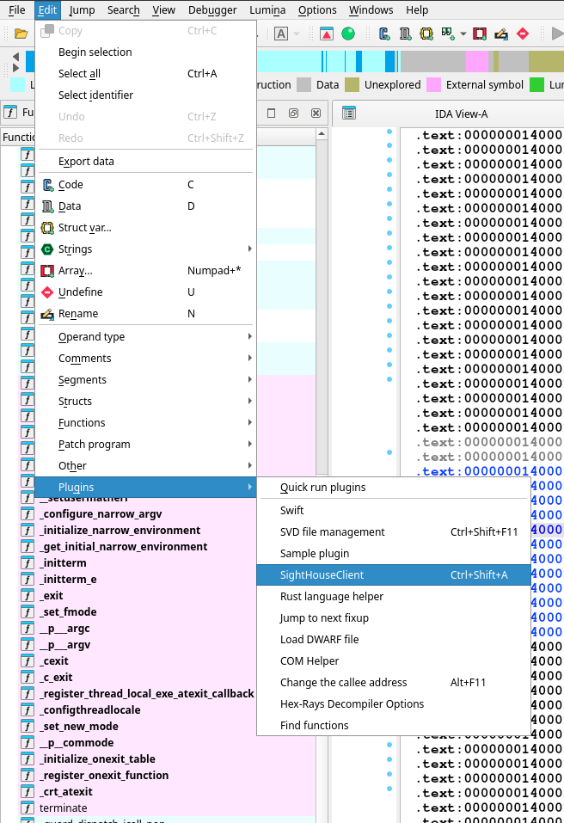Click the Data gray legend color swatch

[x=303, y=84]
